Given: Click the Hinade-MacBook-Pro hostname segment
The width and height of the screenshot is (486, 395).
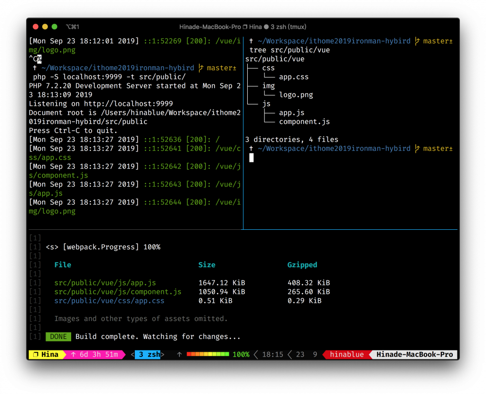Looking at the screenshot, I should pyautogui.click(x=415, y=354).
